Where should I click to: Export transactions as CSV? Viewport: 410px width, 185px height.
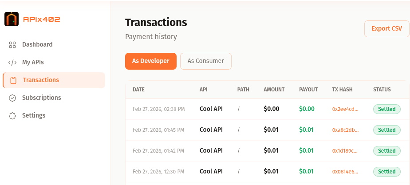pyautogui.click(x=386, y=29)
